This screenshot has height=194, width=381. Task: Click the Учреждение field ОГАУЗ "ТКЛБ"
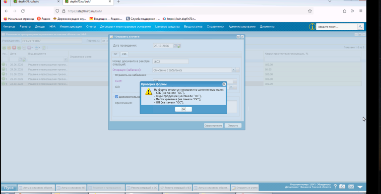pos(52,41)
